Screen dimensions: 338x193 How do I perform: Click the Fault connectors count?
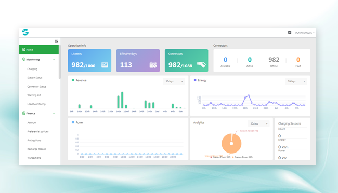point(298,60)
